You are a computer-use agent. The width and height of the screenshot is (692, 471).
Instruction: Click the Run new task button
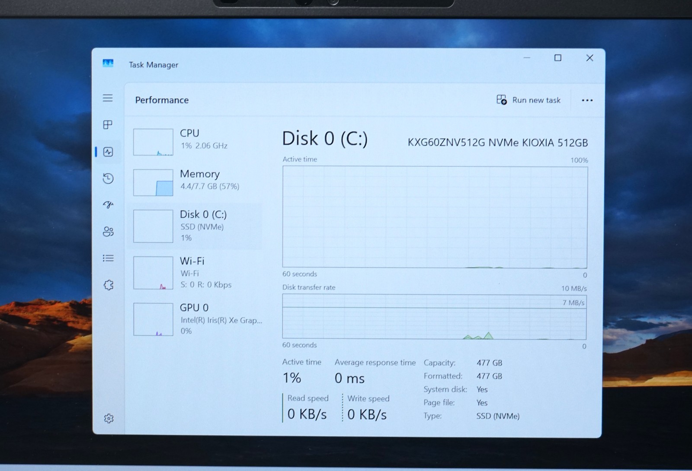529,100
